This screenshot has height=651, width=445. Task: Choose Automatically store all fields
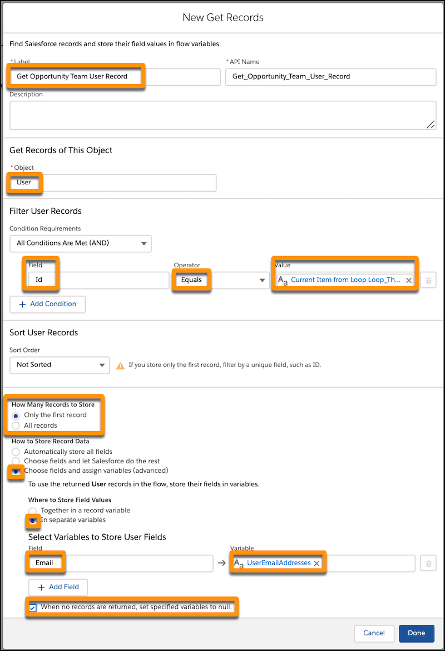[16, 452]
